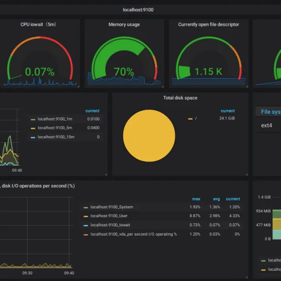Sort load legend by current column
This screenshot has width=281, height=281.
coord(92,111)
